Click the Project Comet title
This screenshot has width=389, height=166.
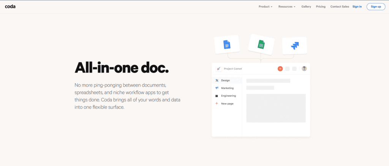[x=233, y=69]
